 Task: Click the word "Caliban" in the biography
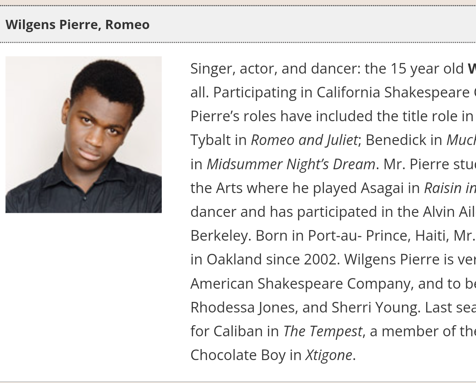238,331
